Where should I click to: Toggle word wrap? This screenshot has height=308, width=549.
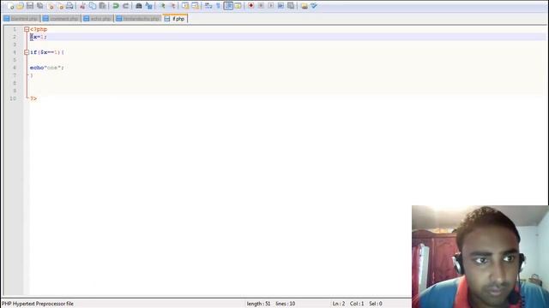[208, 6]
